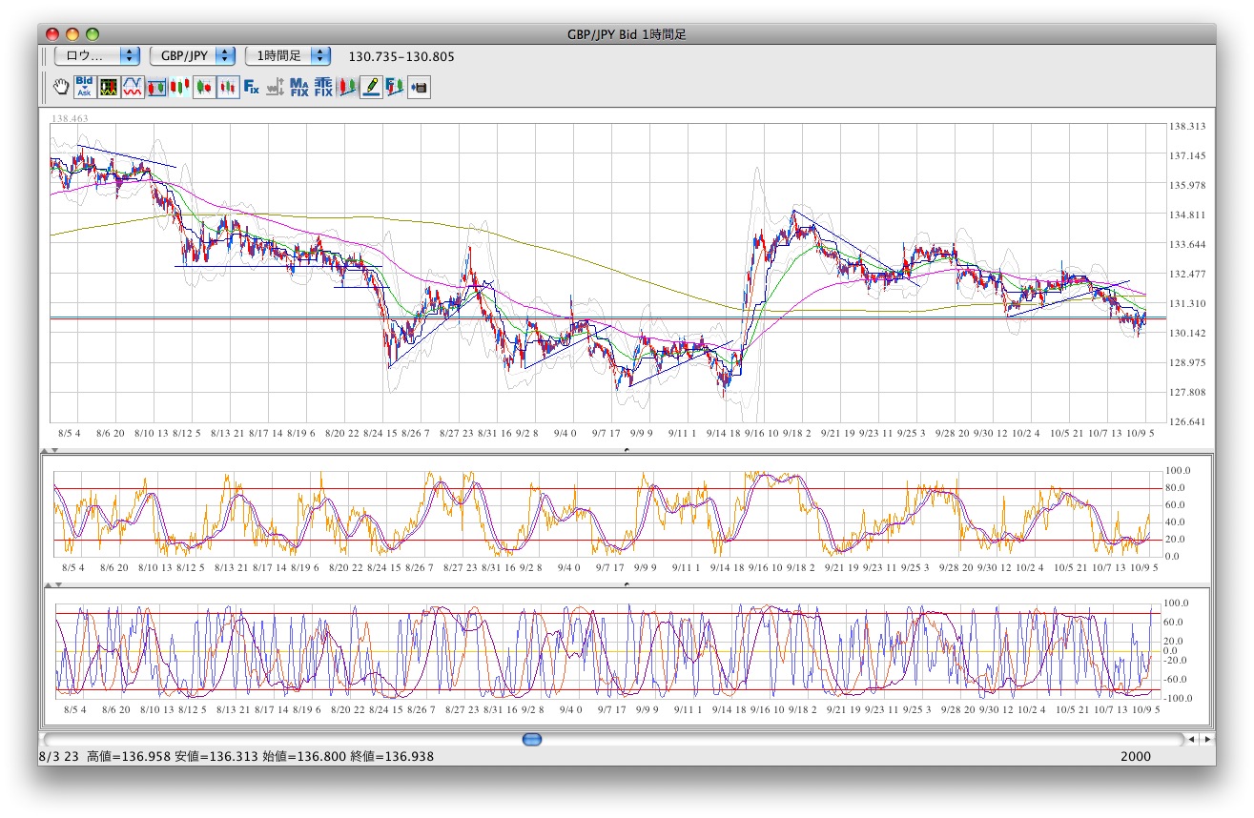The image size is (1254, 818).
Task: Click the 138.313 price axis label
Action: click(1189, 127)
